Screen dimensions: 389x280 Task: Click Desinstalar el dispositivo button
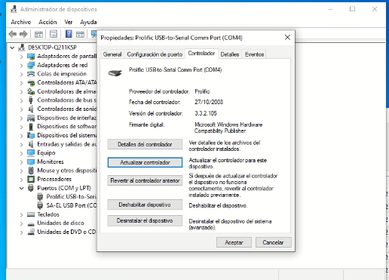coord(145,220)
